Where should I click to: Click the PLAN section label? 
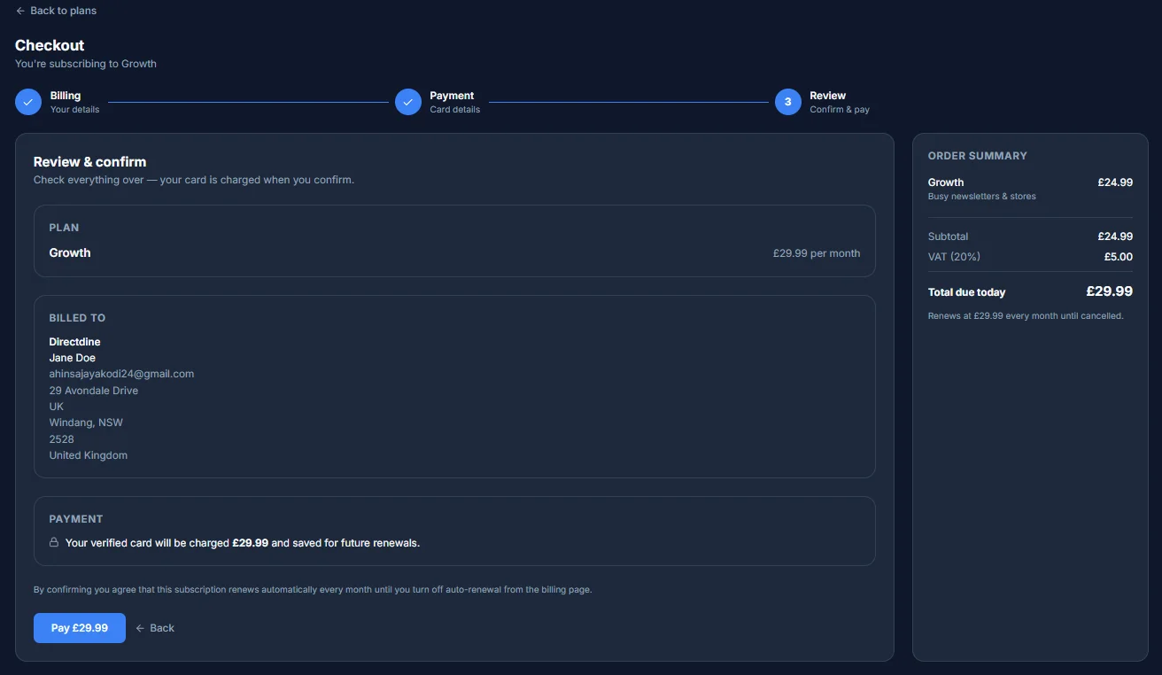[64, 228]
